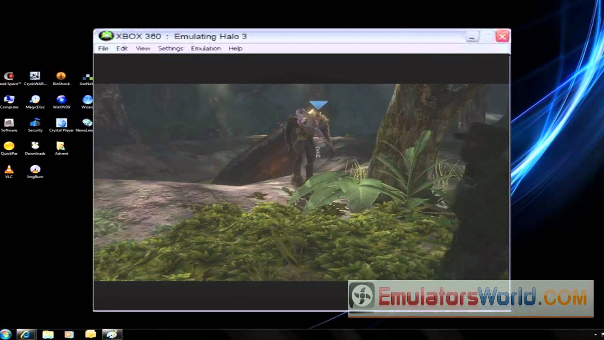Open the Help menu

235,48
